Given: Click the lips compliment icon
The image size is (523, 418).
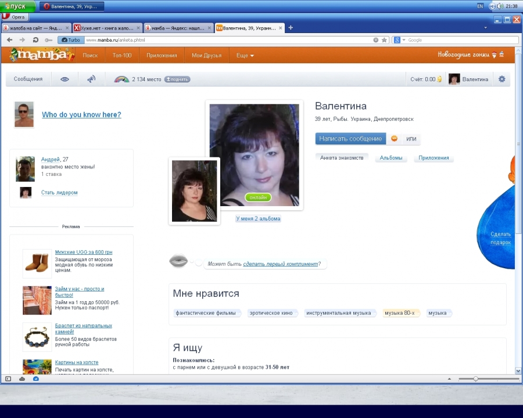Looking at the screenshot, I should click(178, 262).
